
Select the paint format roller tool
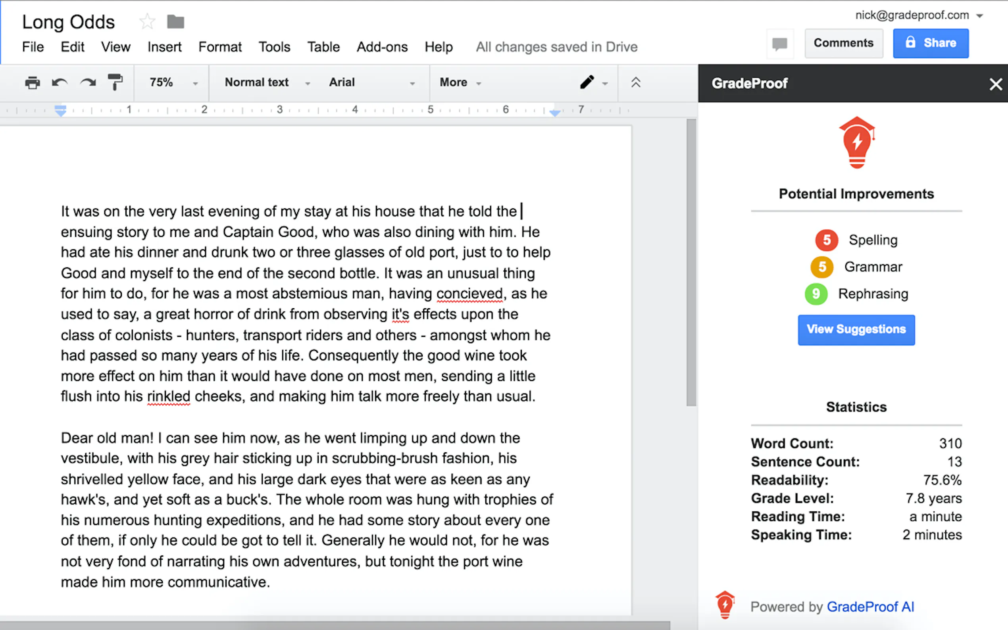point(115,82)
